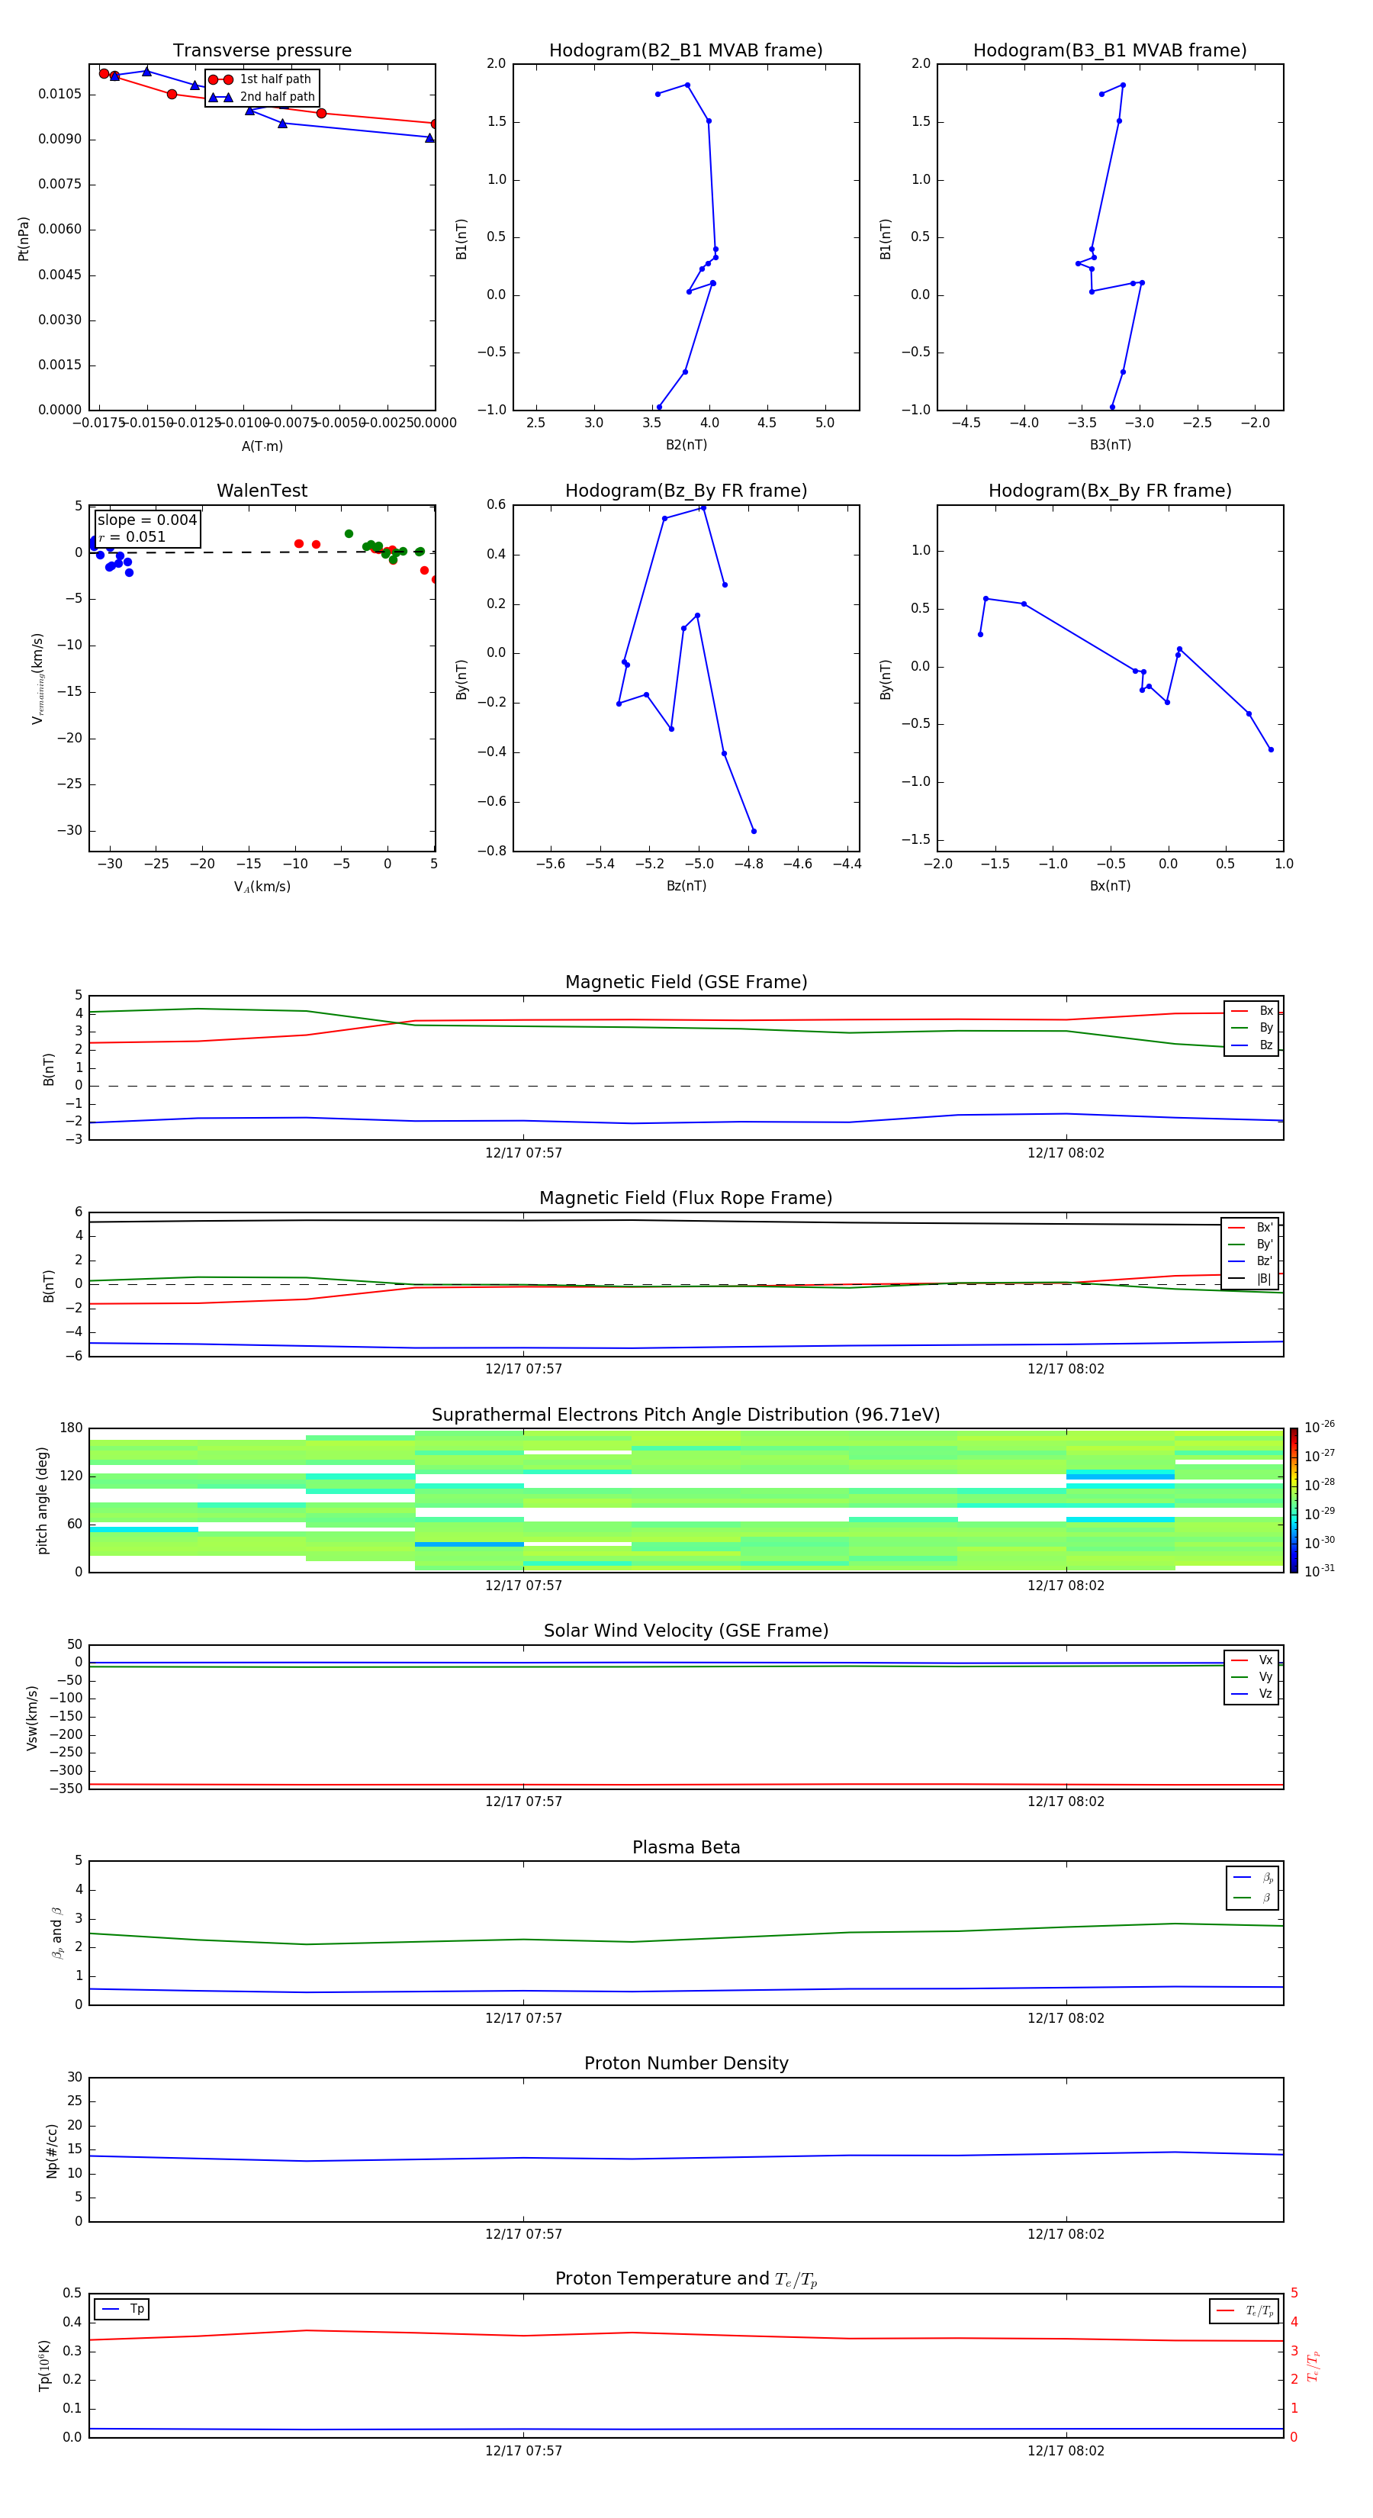Image resolution: width=1373 pixels, height=2518 pixels.
Task: Click the 'Plasma Beta' plot title
Action: [x=686, y=1847]
